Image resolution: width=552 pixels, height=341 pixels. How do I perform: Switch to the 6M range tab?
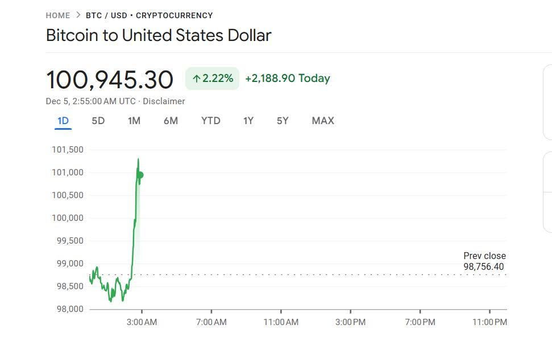[x=171, y=121]
